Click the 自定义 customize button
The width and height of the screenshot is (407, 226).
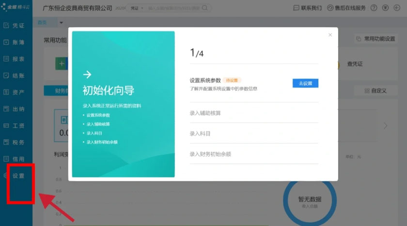tap(376, 90)
